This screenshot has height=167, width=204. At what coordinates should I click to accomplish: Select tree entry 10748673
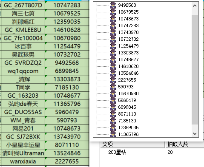(x=129, y=19)
